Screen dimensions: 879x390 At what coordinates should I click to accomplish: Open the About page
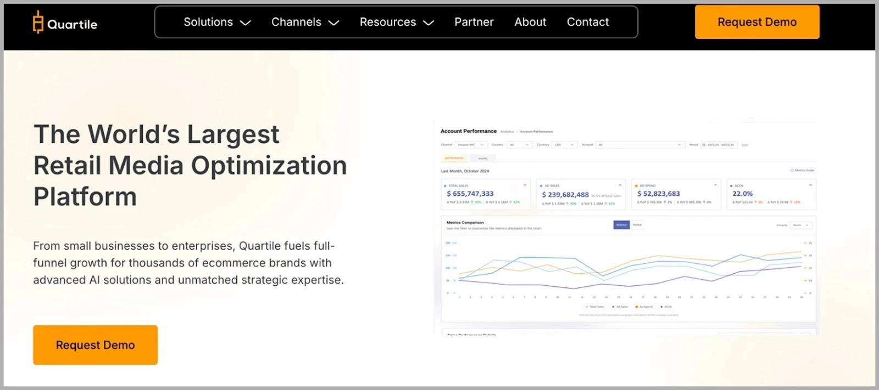click(x=530, y=22)
